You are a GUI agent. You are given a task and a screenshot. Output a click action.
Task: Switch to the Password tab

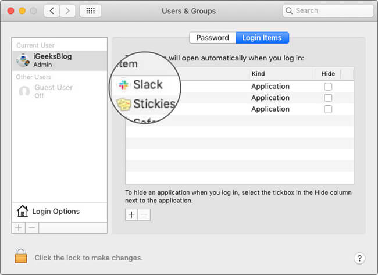(x=213, y=38)
